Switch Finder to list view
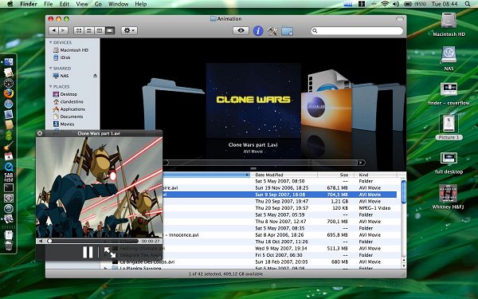 pyautogui.click(x=89, y=30)
